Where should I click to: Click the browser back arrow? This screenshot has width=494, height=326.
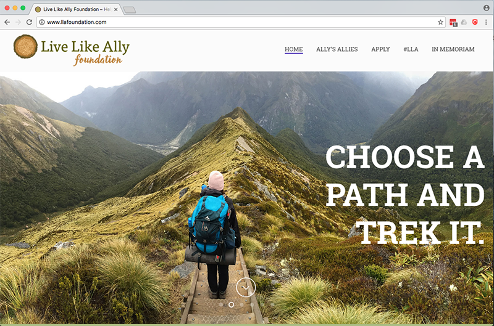(7, 22)
